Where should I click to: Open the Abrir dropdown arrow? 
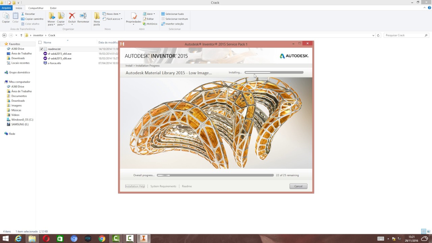pos(154,14)
